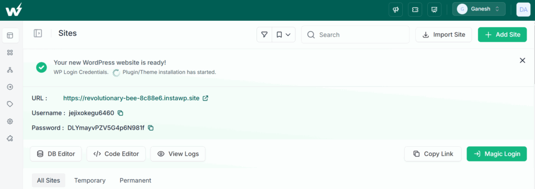
Task: Click the Sites page heading
Action: (67, 33)
